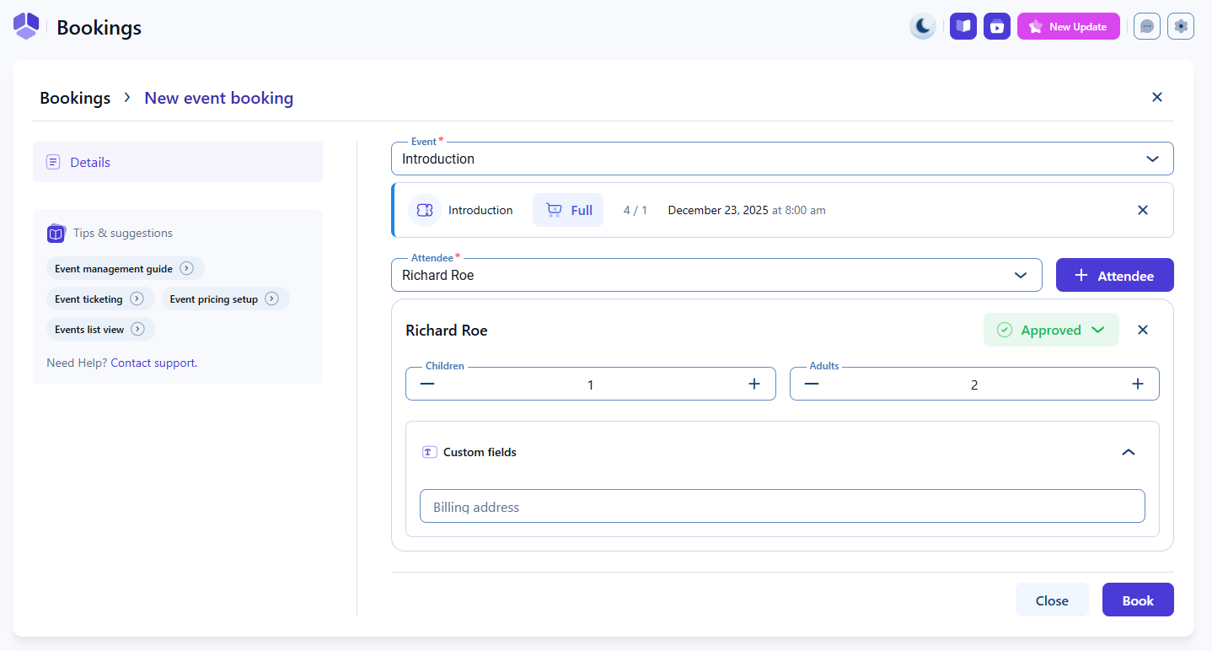Click the Richard Roe attendee card heading
Screen dimensions: 1212x651
(x=447, y=331)
